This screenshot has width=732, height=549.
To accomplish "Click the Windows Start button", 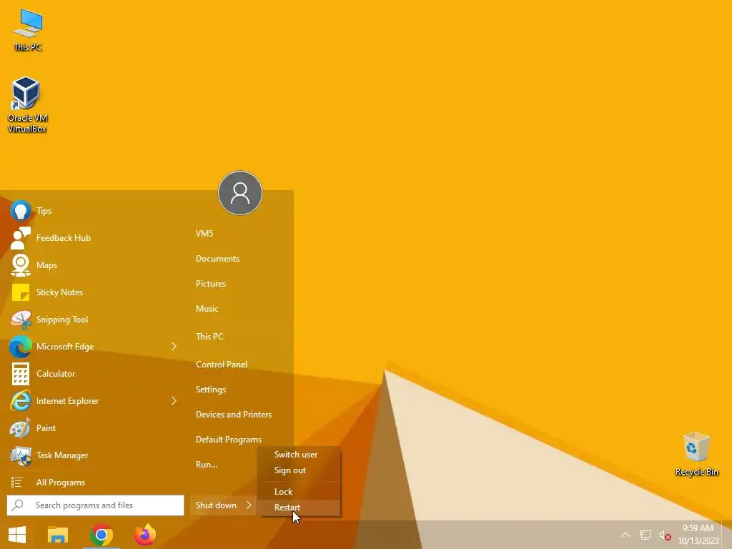I will tap(17, 535).
